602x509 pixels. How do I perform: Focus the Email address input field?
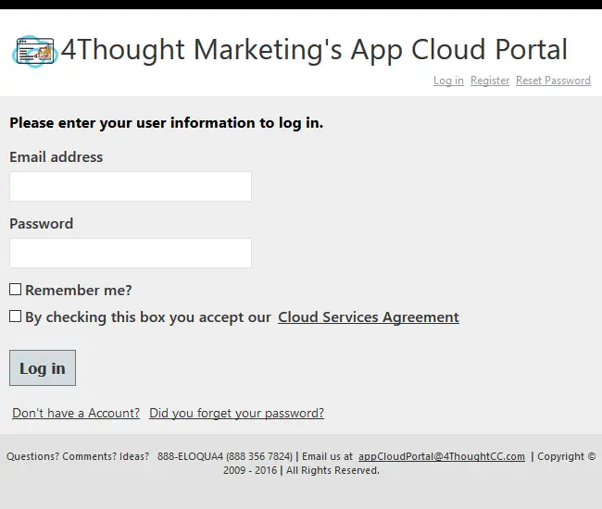[131, 186]
